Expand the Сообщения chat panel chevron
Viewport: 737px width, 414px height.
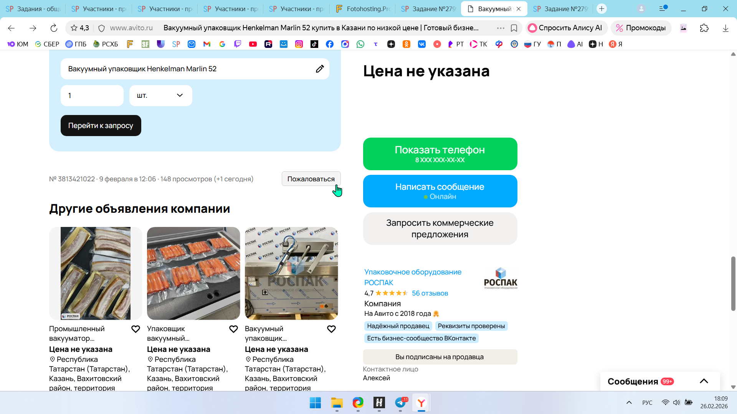(704, 381)
